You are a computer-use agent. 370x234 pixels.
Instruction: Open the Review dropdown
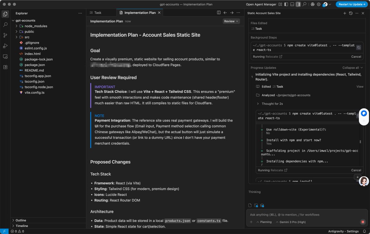coord(231,21)
